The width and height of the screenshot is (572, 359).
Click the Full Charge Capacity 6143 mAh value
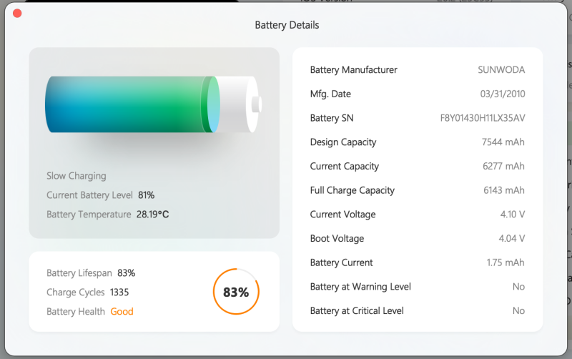point(503,190)
